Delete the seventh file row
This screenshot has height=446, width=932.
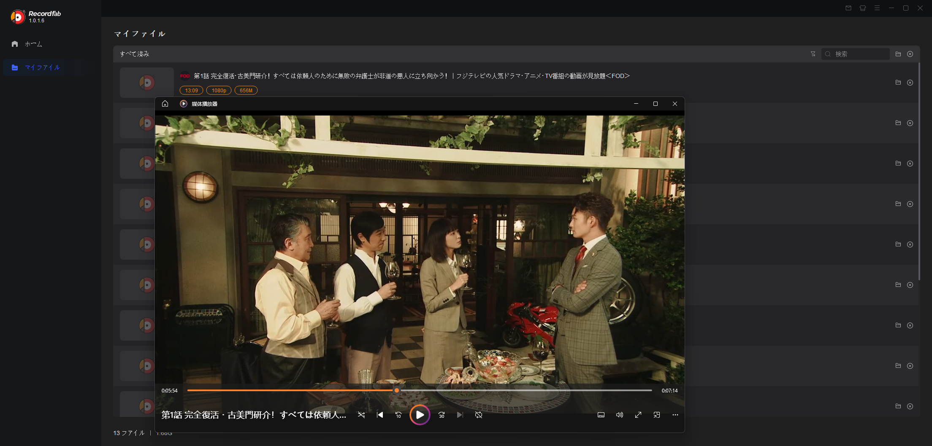click(x=910, y=325)
